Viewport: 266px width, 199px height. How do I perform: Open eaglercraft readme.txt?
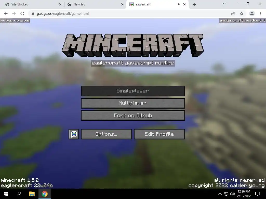point(242,20)
